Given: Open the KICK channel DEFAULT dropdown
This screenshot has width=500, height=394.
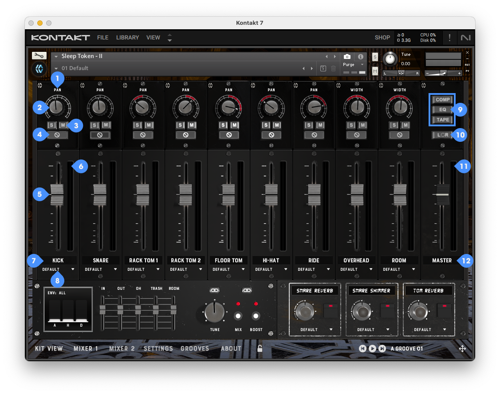Looking at the screenshot, I should point(58,269).
